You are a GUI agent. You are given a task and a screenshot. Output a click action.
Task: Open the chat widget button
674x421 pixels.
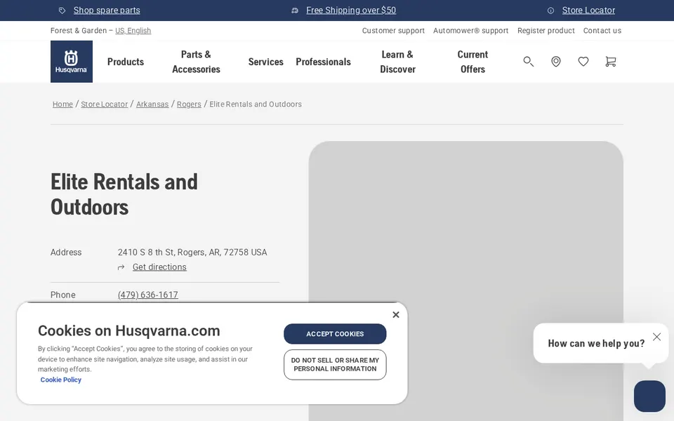649,396
